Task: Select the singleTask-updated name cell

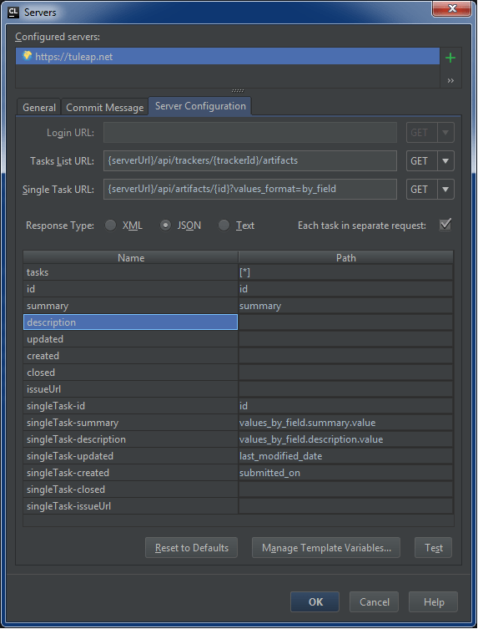Action: click(131, 456)
